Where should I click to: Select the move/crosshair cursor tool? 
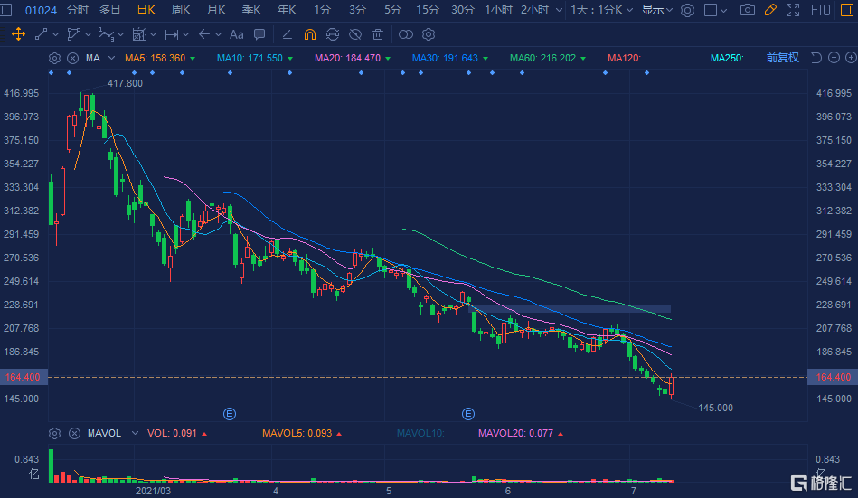click(x=18, y=34)
